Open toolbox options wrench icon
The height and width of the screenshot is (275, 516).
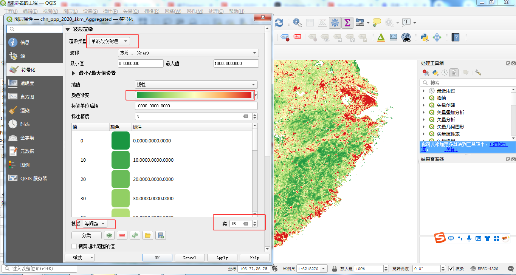(x=478, y=72)
